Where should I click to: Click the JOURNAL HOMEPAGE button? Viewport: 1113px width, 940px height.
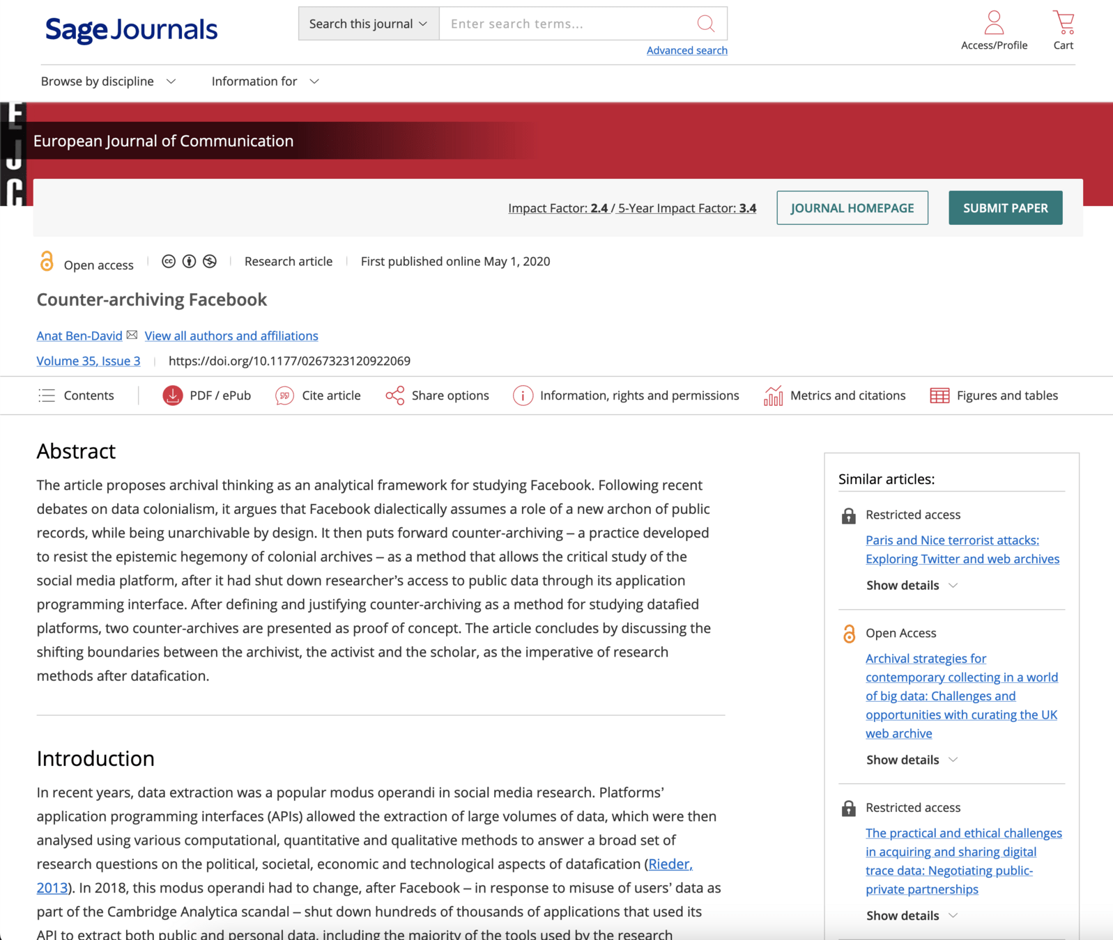click(852, 207)
